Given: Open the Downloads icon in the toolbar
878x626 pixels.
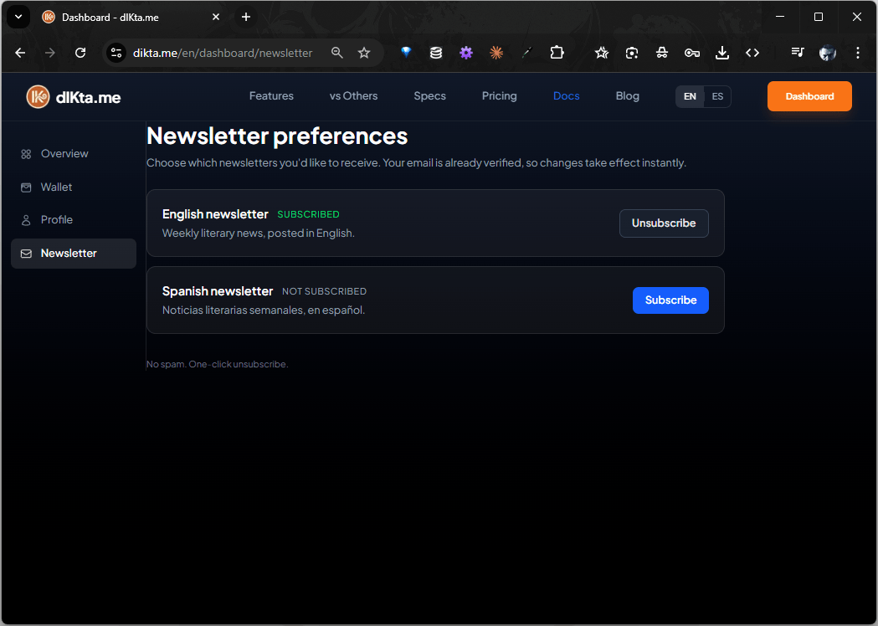Looking at the screenshot, I should click(x=721, y=52).
